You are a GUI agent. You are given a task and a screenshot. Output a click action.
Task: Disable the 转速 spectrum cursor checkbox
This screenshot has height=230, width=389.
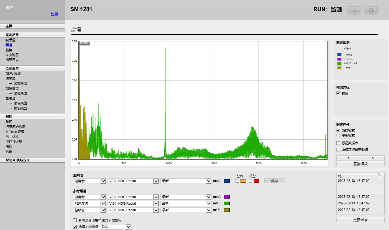coord(338,93)
